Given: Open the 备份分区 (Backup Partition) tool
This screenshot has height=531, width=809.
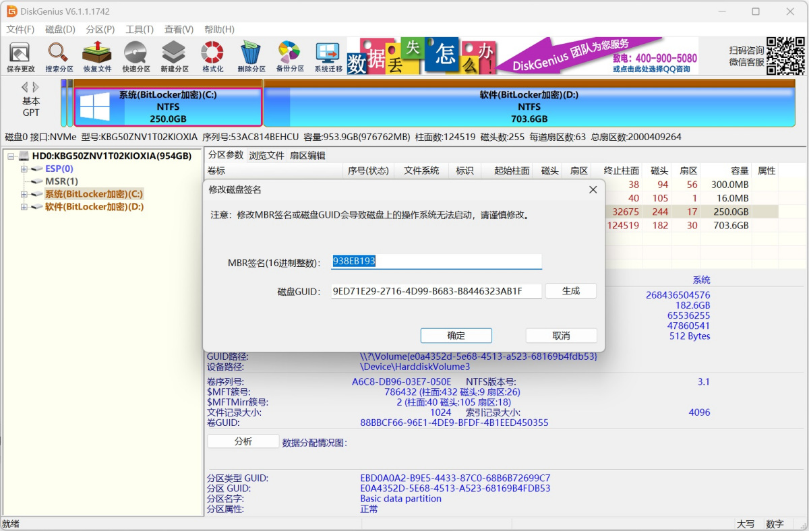Looking at the screenshot, I should (289, 57).
